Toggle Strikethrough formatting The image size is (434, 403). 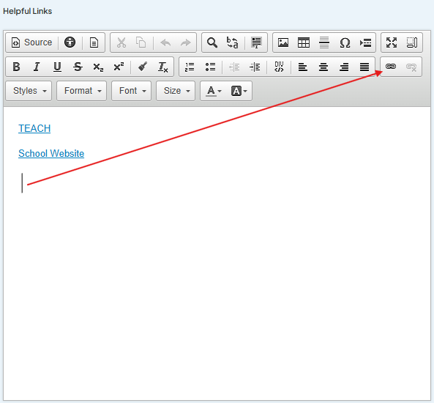click(78, 67)
